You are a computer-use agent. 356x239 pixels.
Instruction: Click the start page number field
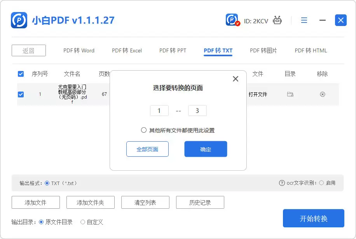pyautogui.click(x=159, y=111)
